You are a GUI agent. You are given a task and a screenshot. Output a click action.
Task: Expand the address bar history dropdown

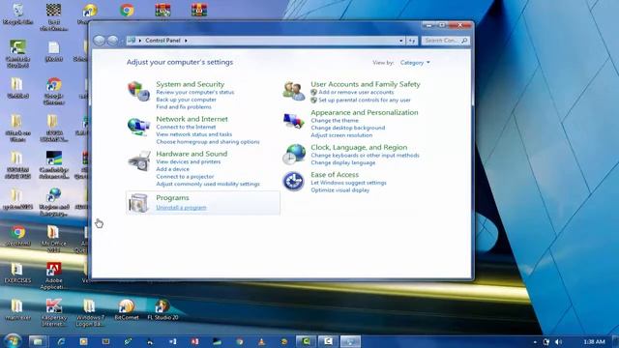pyautogui.click(x=400, y=41)
